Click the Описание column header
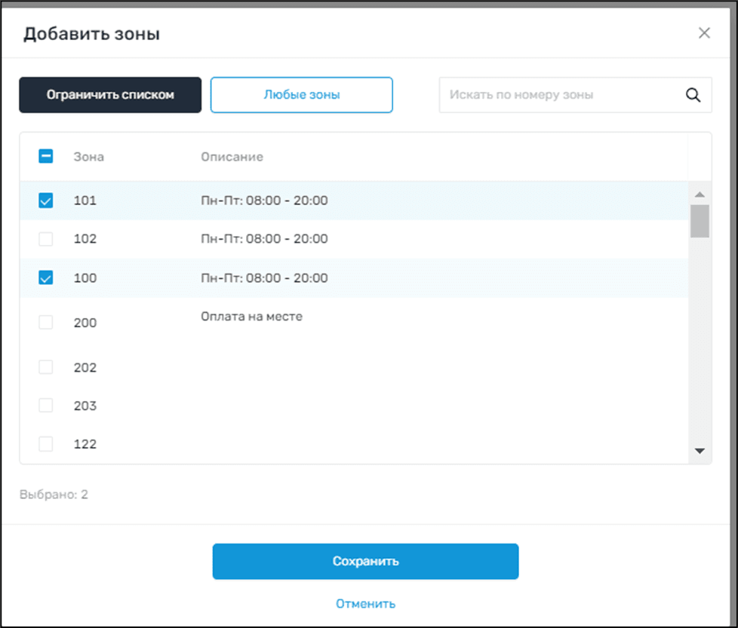The image size is (738, 628). tap(232, 157)
